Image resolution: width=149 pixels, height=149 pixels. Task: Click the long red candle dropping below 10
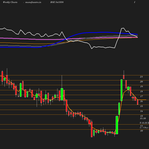[x=92, y=129]
